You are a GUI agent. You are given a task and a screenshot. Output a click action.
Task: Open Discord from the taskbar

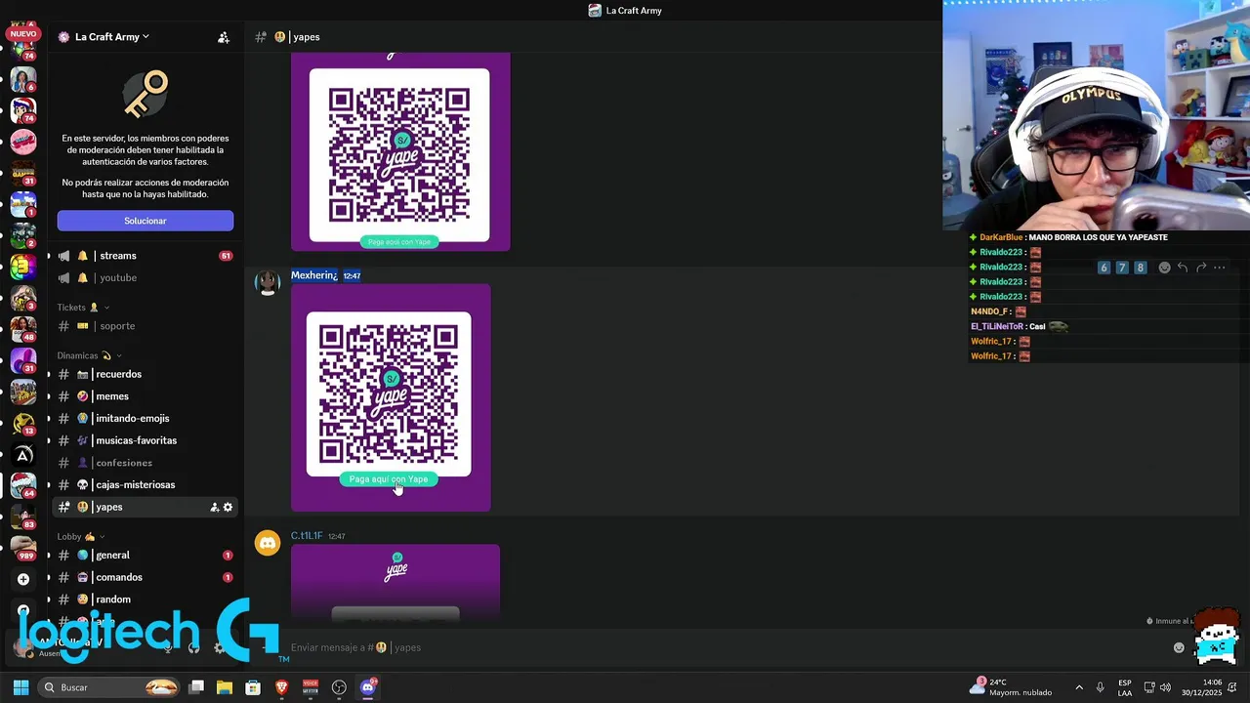pyautogui.click(x=368, y=687)
